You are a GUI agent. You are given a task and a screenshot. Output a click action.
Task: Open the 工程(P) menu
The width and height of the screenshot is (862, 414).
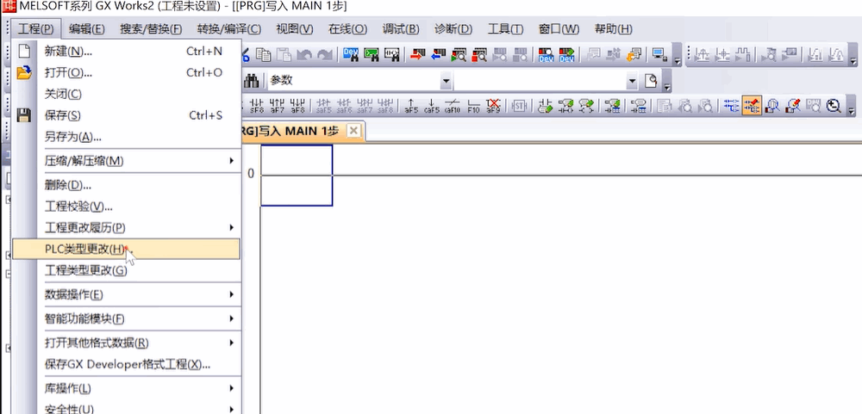point(35,29)
